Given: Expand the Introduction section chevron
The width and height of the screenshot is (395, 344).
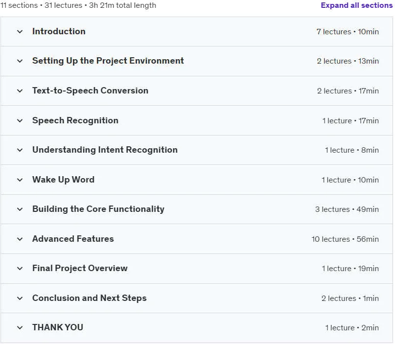Looking at the screenshot, I should point(20,32).
